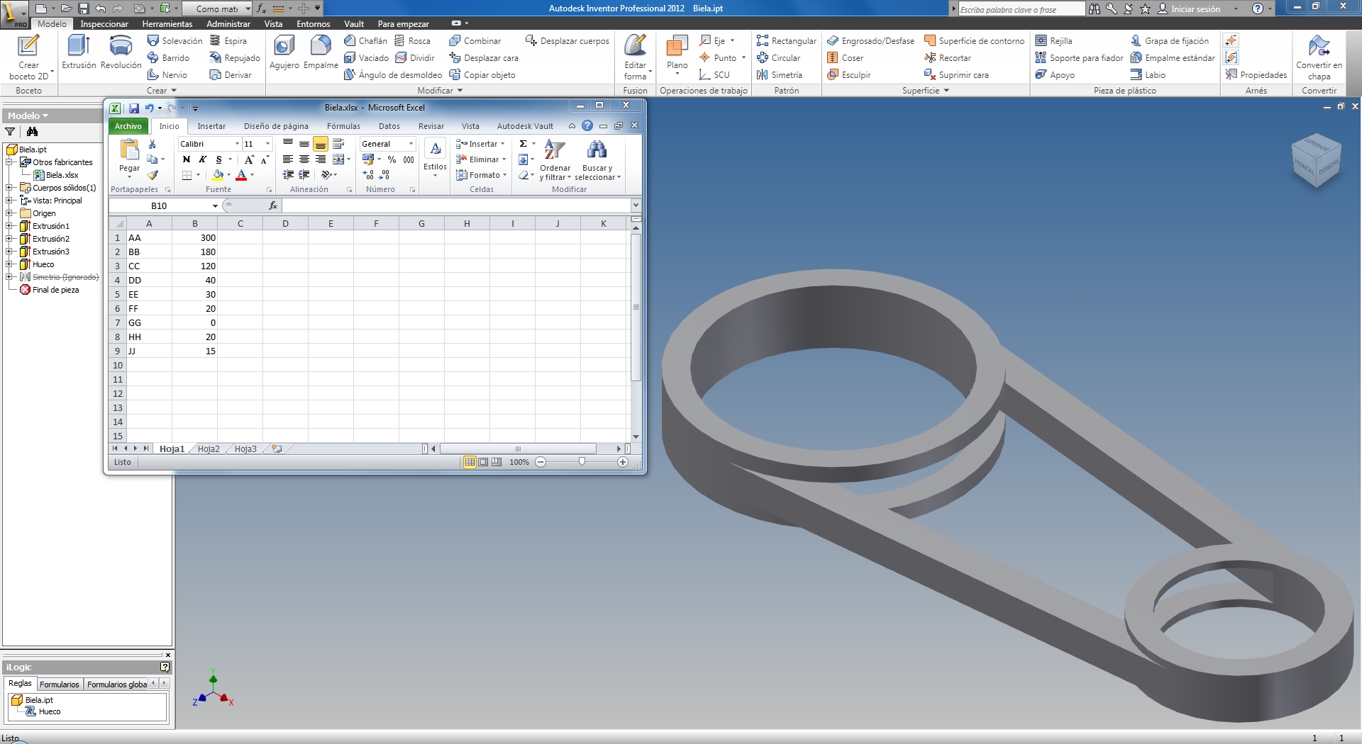
Task: Click Buscar y seleccionar in Excel
Action: [x=597, y=160]
